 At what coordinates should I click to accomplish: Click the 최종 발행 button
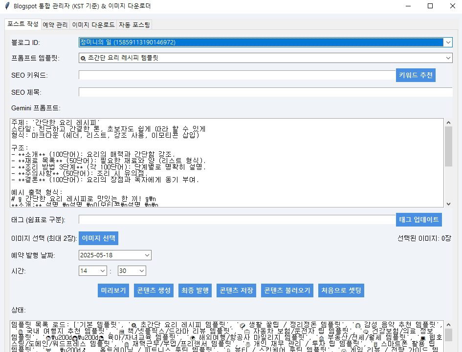click(195, 290)
